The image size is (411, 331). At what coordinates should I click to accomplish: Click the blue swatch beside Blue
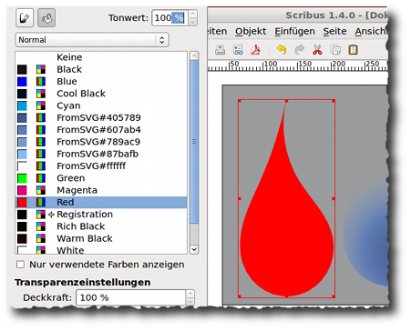22,82
